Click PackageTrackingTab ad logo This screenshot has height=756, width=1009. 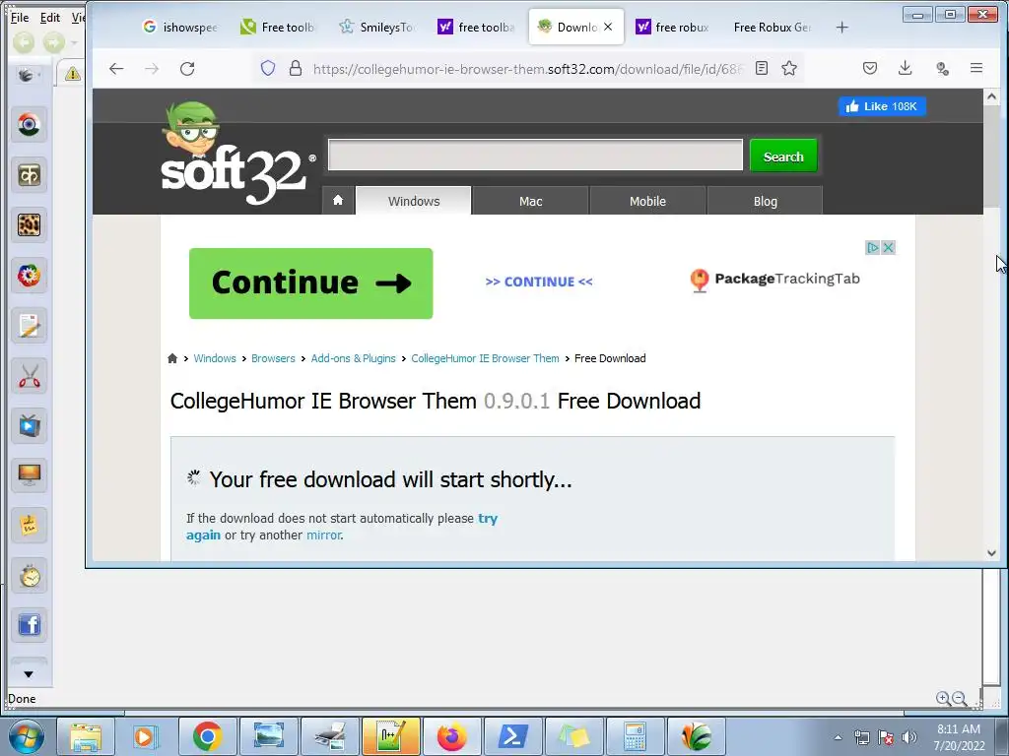click(x=774, y=279)
